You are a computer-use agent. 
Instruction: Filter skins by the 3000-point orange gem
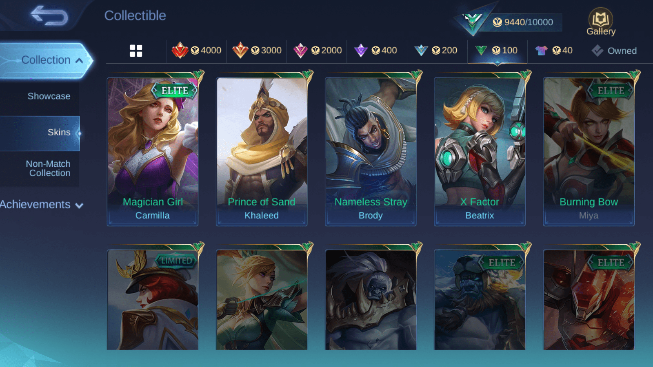[x=257, y=51]
